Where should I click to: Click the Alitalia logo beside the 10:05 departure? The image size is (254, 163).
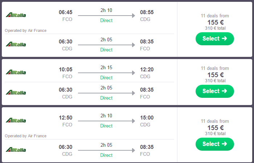pos(16,72)
